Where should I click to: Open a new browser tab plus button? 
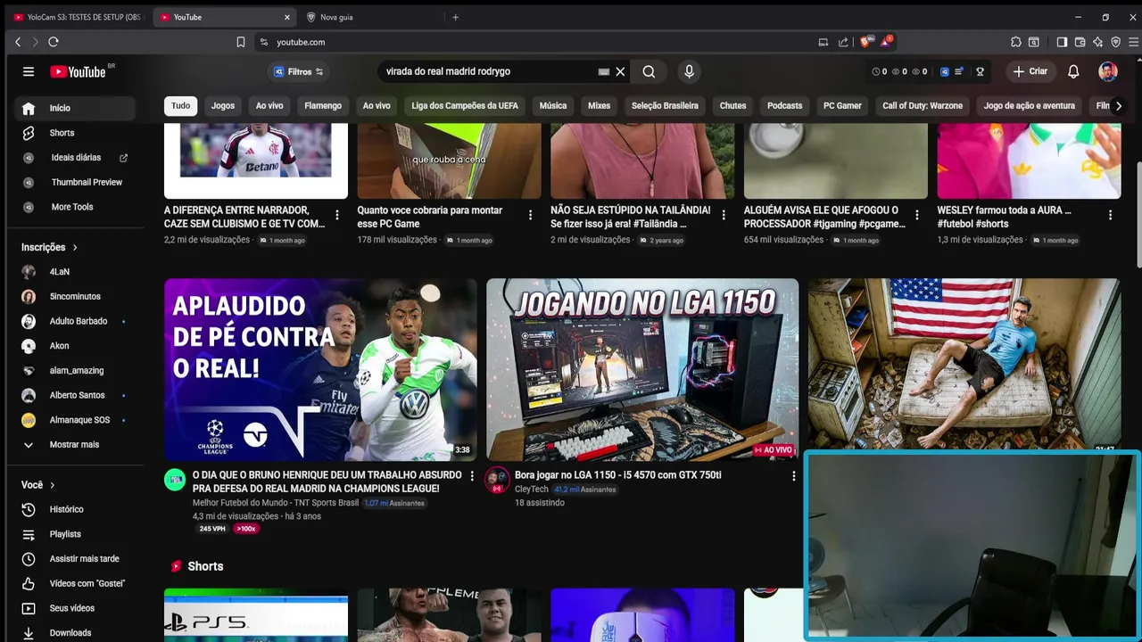coord(455,17)
